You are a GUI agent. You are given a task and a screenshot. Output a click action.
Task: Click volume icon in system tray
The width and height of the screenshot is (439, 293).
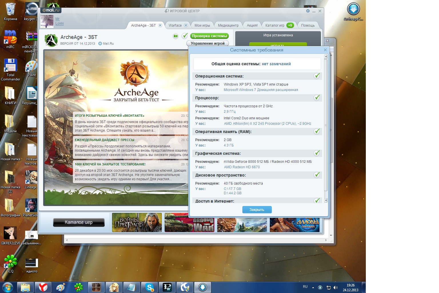coord(336,288)
